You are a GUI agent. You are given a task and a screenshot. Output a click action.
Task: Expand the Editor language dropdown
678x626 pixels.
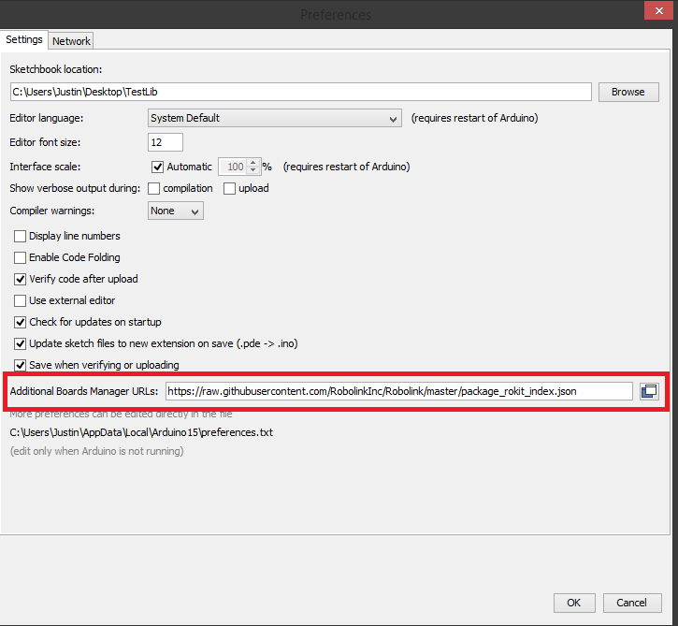[275, 118]
